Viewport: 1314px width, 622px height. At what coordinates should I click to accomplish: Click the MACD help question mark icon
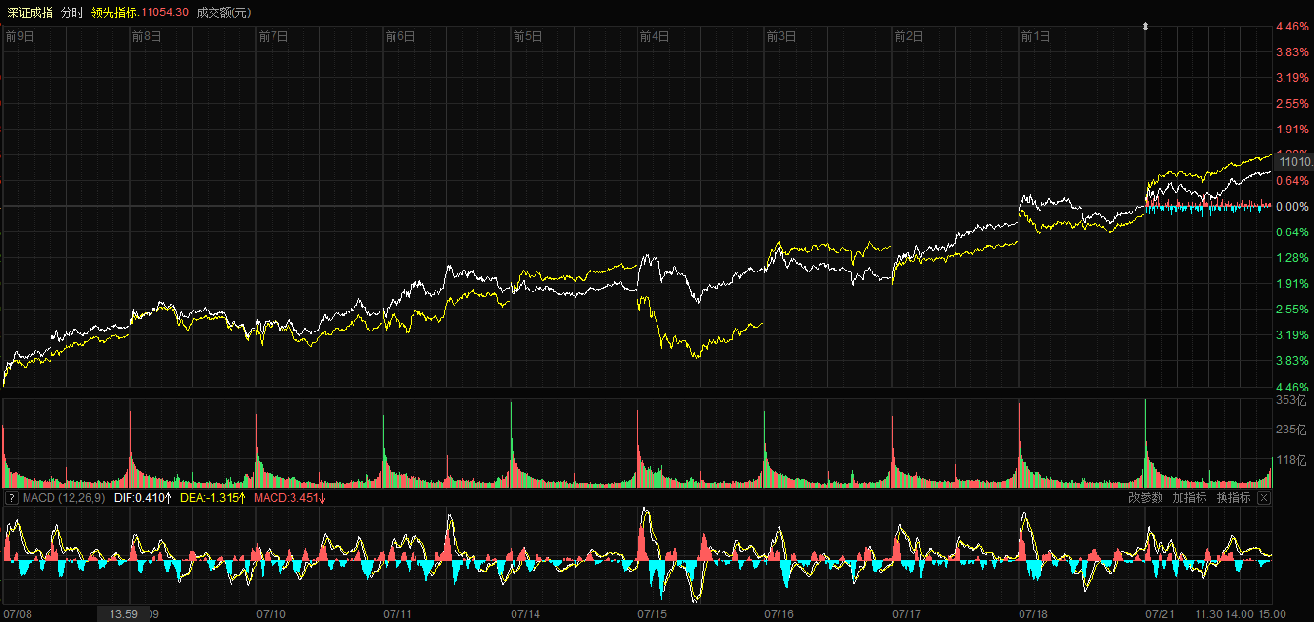point(11,497)
